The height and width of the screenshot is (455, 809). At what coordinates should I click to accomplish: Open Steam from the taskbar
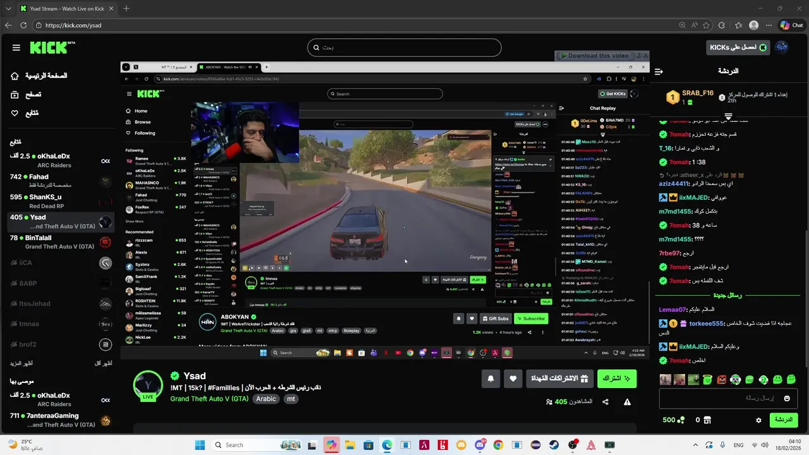(554, 445)
